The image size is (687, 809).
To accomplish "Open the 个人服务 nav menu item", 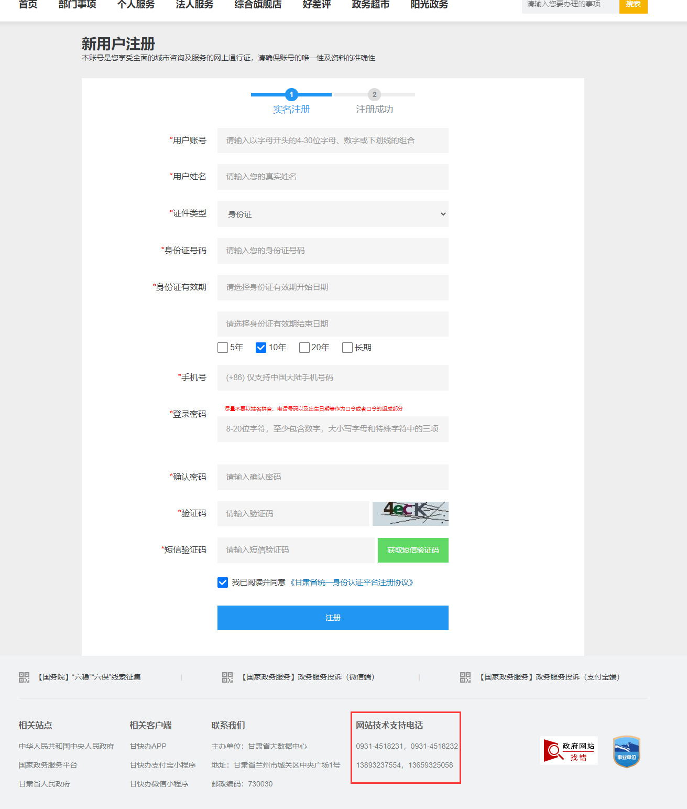I will click(x=136, y=5).
